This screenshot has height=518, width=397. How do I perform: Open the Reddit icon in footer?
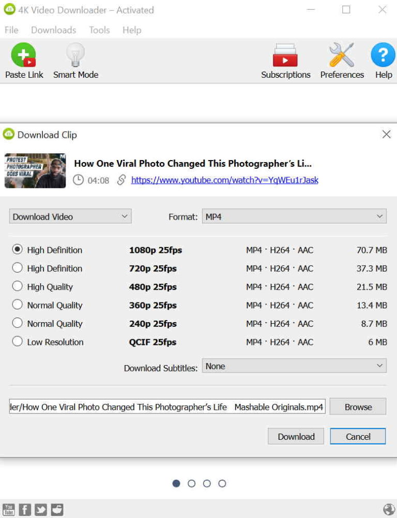point(57,509)
